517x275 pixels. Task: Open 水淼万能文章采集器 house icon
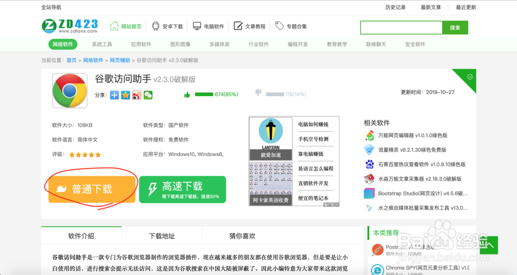(369, 179)
